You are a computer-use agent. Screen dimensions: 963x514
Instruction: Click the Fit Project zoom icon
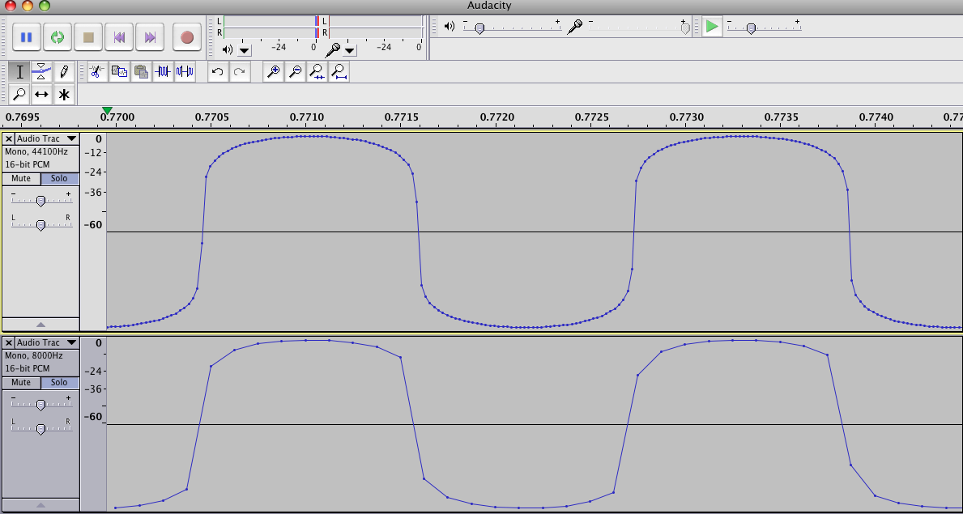339,71
